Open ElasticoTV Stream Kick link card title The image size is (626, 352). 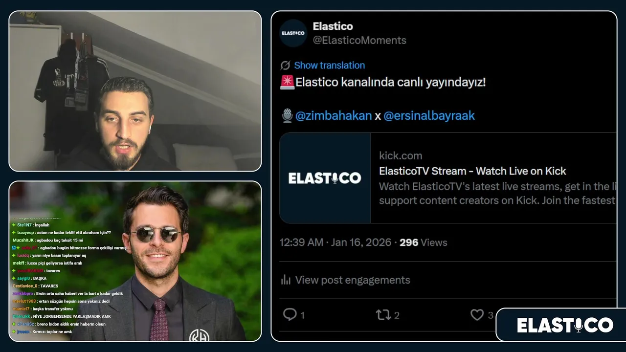pos(472,171)
